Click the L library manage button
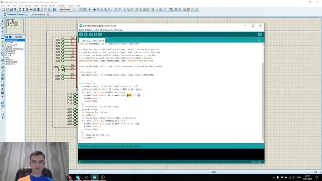Viewport: 322px width, 181px height. (x=10, y=37)
